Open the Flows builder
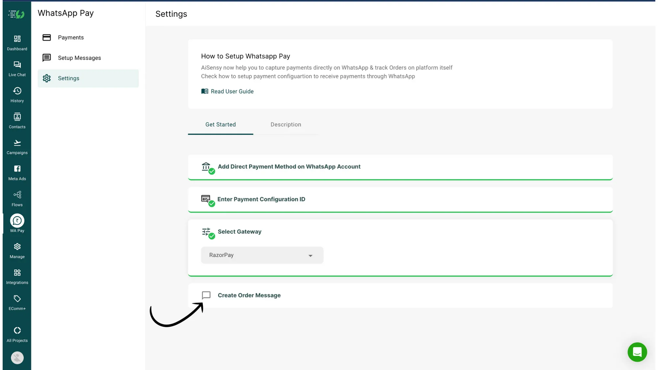Screen dimensions: 658x370 click(x=17, y=198)
